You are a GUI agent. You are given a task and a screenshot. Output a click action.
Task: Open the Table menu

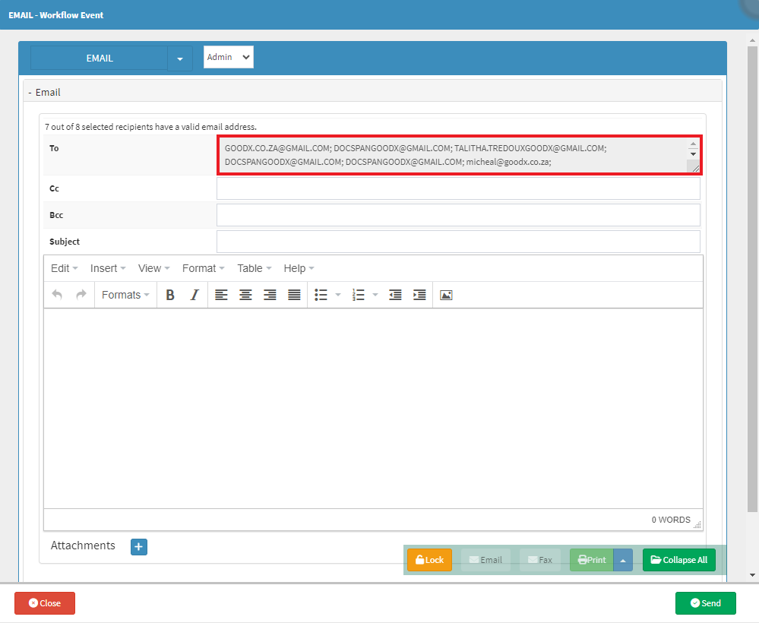coord(254,268)
